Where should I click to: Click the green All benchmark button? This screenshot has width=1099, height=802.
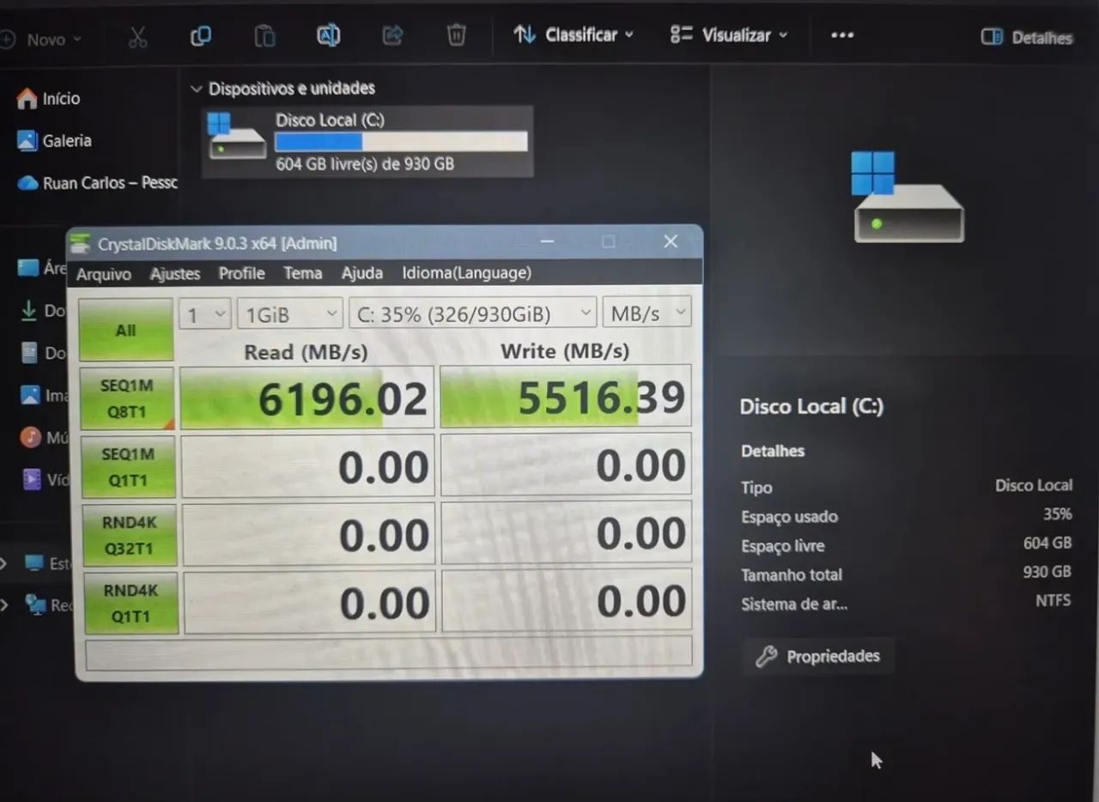126,330
